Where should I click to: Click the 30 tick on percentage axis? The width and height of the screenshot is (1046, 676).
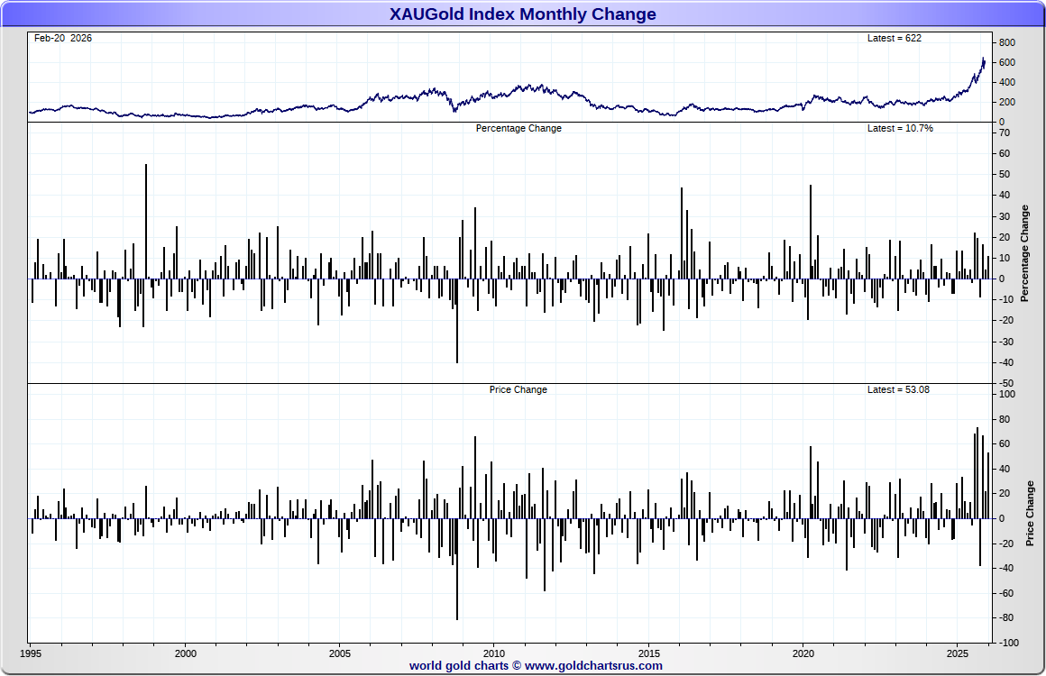click(x=1005, y=216)
